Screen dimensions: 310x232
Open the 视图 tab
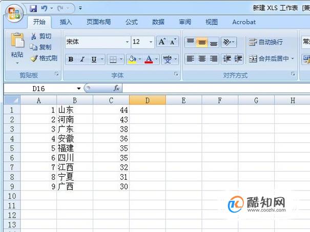tap(212, 22)
